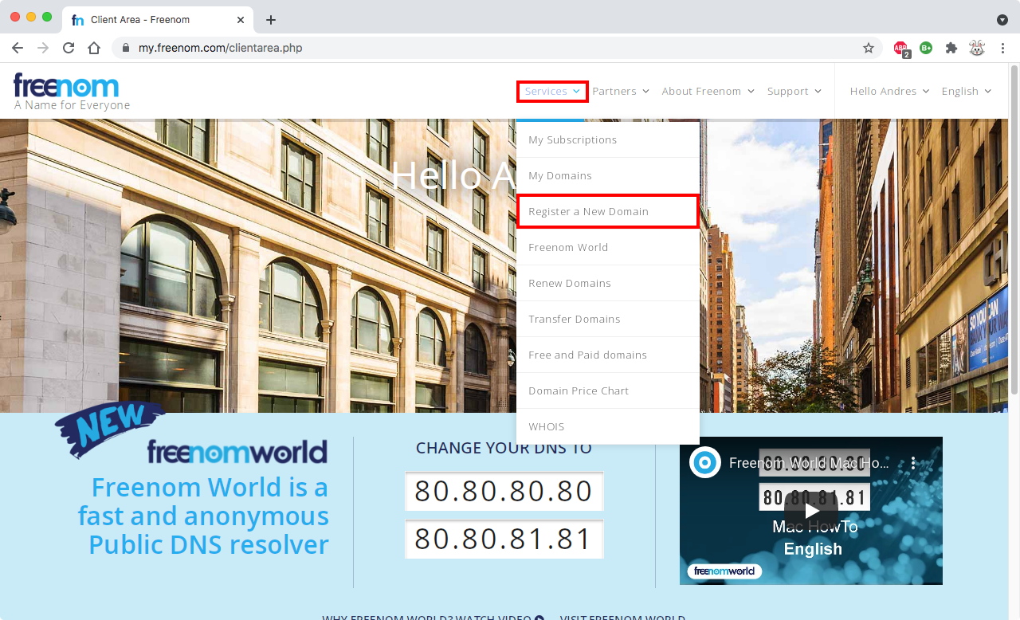
Task: Go to browser home page
Action: point(94,48)
